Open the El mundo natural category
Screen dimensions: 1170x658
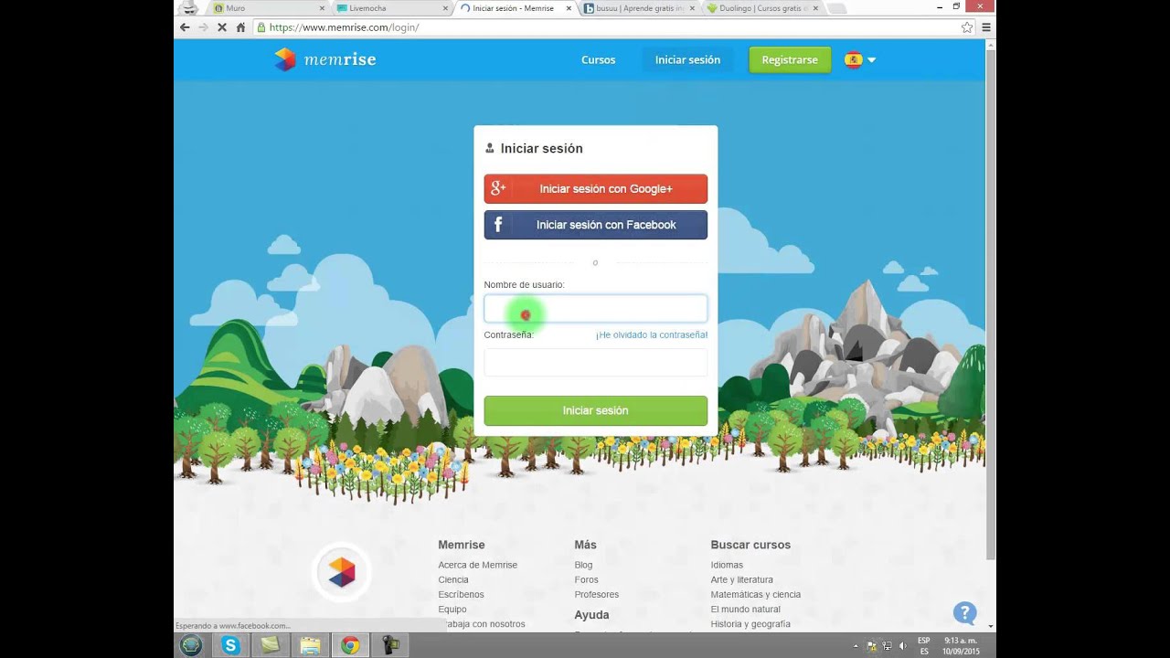click(x=745, y=609)
